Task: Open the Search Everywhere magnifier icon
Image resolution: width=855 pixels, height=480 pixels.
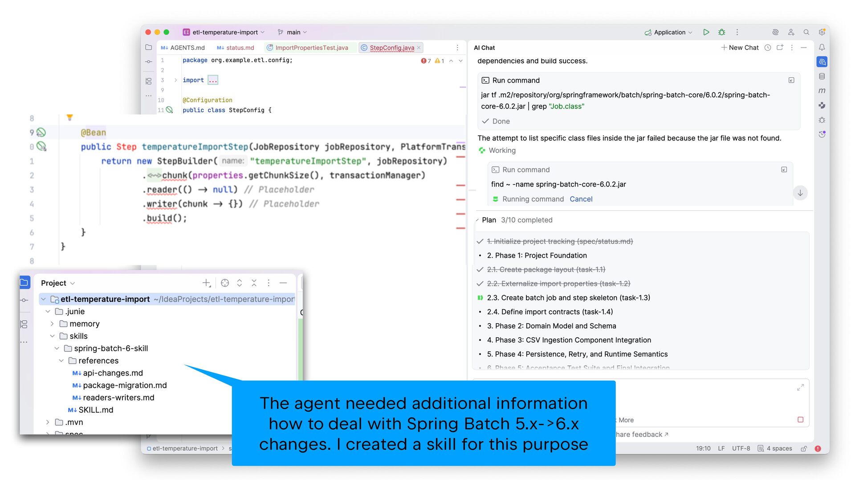Action: tap(806, 32)
